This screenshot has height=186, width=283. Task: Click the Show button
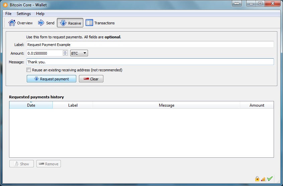pos(21,164)
